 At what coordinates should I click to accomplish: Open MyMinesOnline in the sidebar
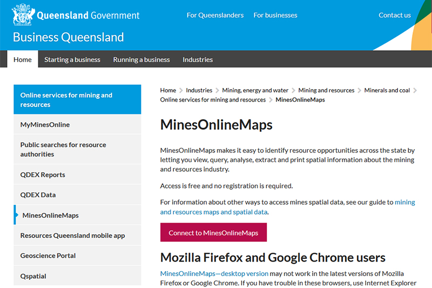pos(45,125)
